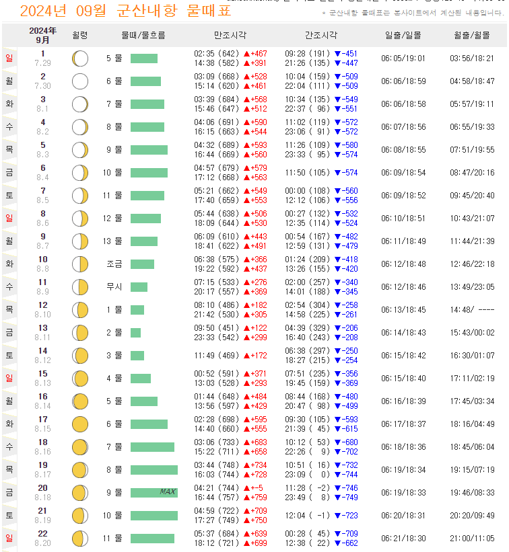Click moonrise/moonset '21:00/11:05'
509x552 pixels.
pyautogui.click(x=472, y=539)
